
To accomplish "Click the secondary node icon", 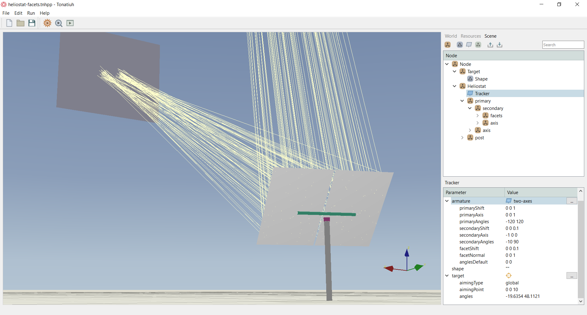I will [478, 108].
